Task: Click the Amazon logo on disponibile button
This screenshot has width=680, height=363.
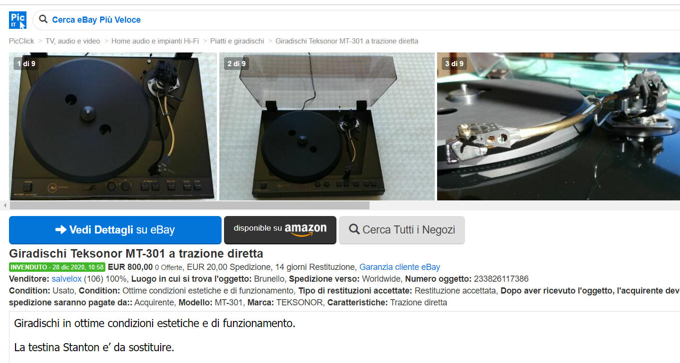Action: (x=306, y=229)
